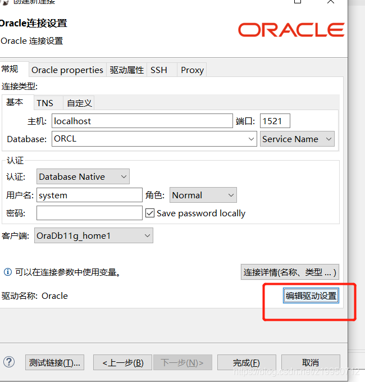Open the Service Name dropdown
Screen dimensions: 365x382
[x=297, y=139]
